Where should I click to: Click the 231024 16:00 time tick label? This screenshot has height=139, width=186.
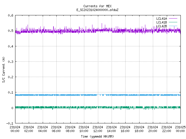pos(125,129)
